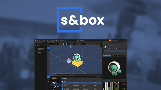
Task: Click the hierarchy search field
Action: coord(42,44)
